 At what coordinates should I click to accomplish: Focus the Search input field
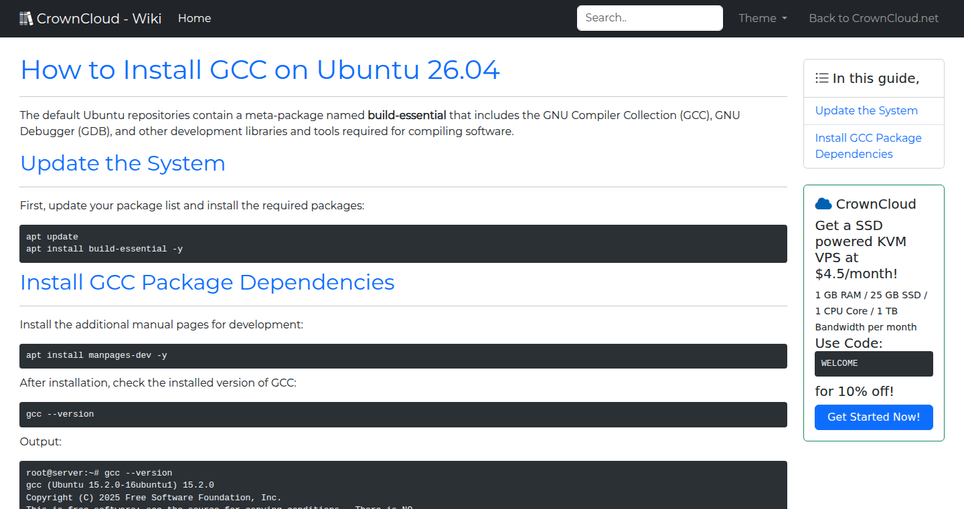click(x=650, y=18)
